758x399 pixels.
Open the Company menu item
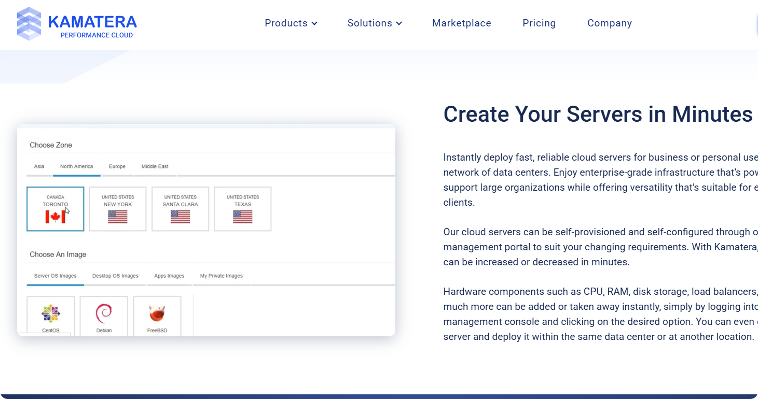[609, 23]
